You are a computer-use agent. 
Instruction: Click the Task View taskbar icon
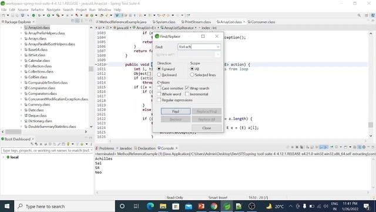click(136, 206)
